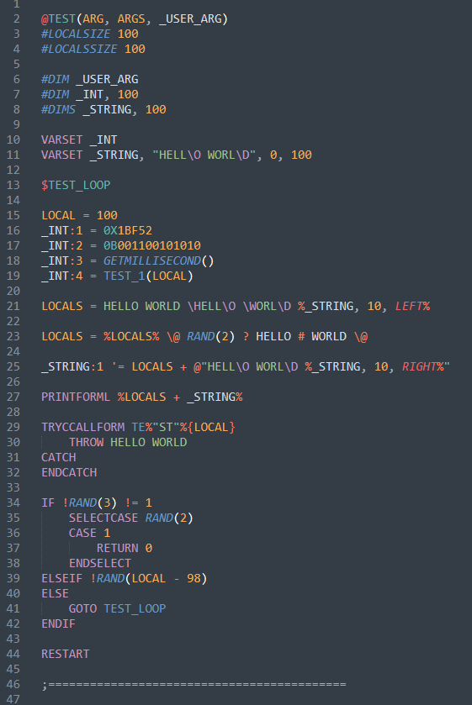
Task: Click the SELECTCASE keyword on line 35
Action: 103,518
